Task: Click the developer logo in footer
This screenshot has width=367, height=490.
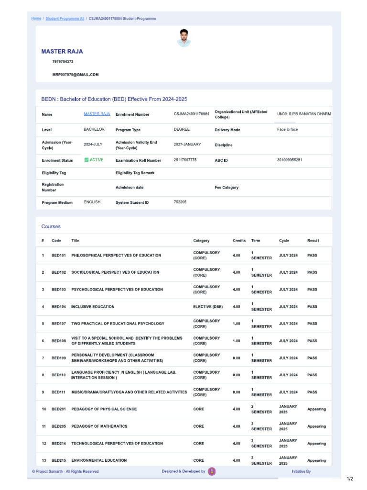Action: [212, 471]
